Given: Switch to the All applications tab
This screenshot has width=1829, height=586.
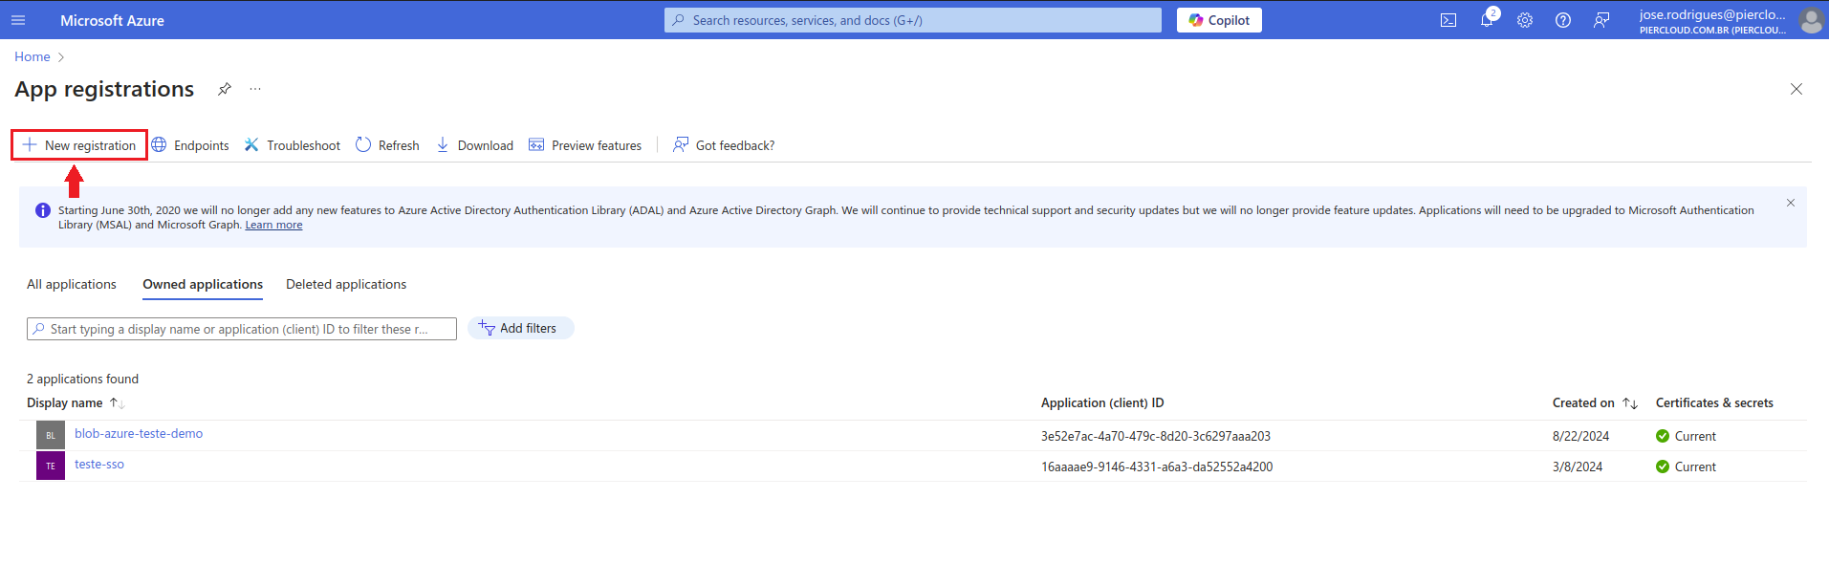Looking at the screenshot, I should pyautogui.click(x=72, y=284).
